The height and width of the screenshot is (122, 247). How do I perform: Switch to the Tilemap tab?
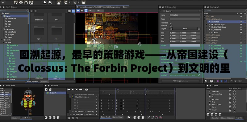[44, 82]
